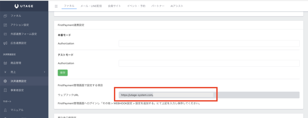The height and width of the screenshot is (118, 308).
Task: Click the ウェブフックURL label
Action: point(68,95)
